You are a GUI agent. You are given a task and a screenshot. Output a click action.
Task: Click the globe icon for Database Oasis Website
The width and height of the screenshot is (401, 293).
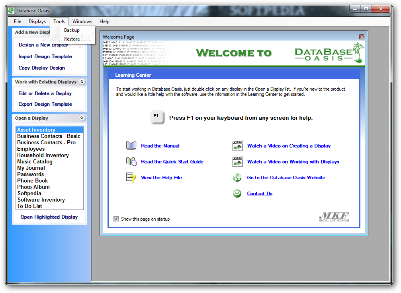click(237, 177)
